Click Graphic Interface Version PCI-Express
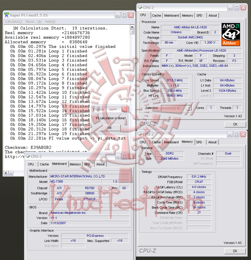Screen dimensions: 251x260 95,235
